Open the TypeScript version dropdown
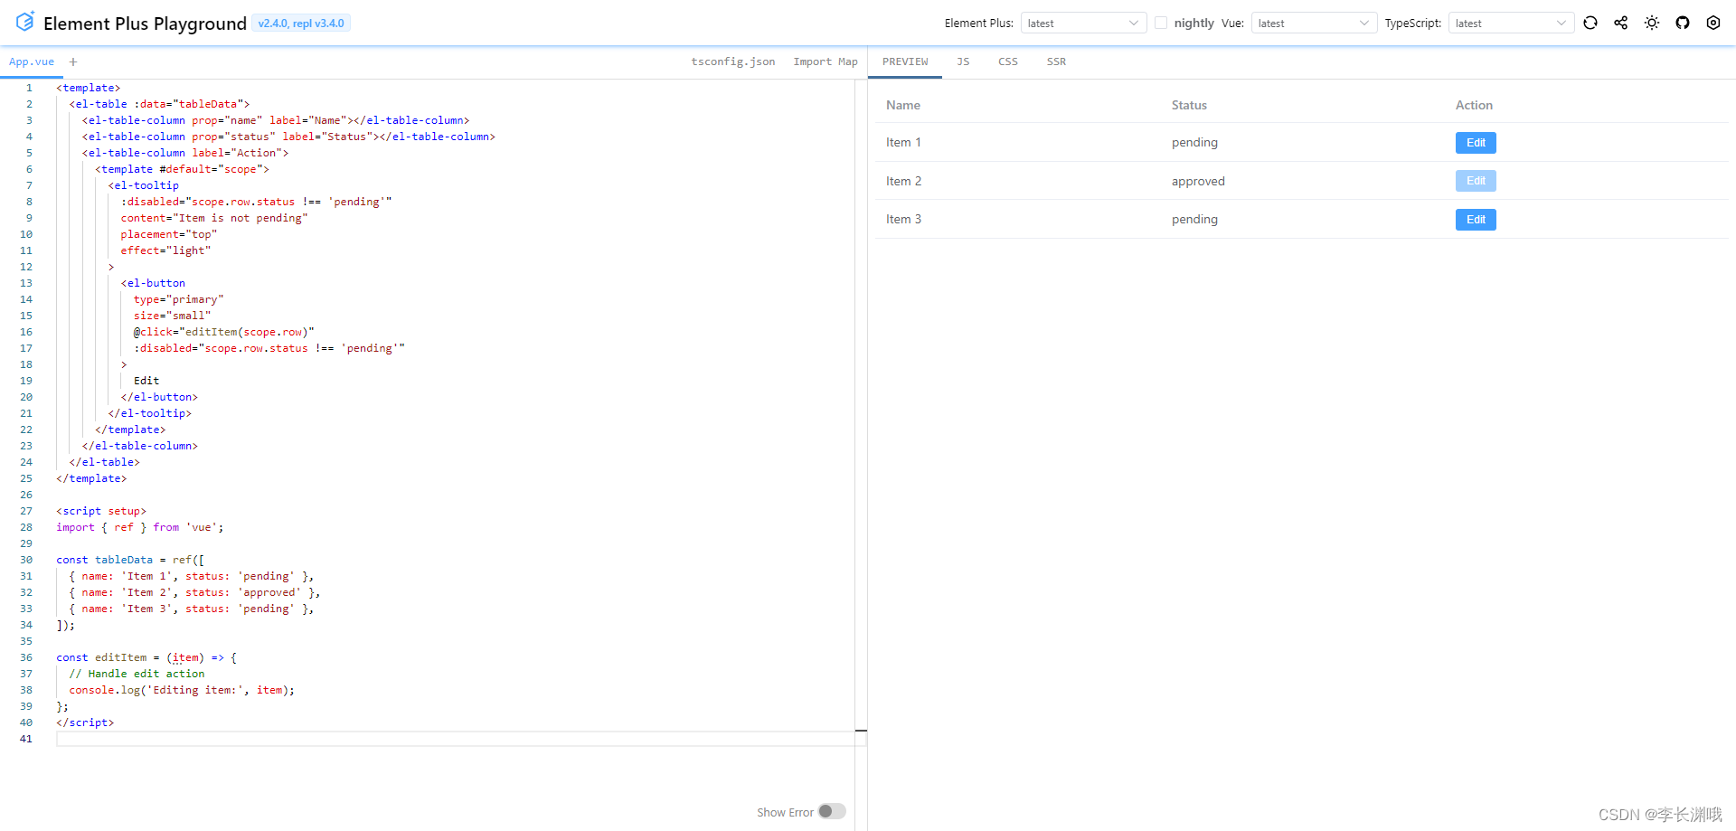The image size is (1736, 831). (1511, 23)
